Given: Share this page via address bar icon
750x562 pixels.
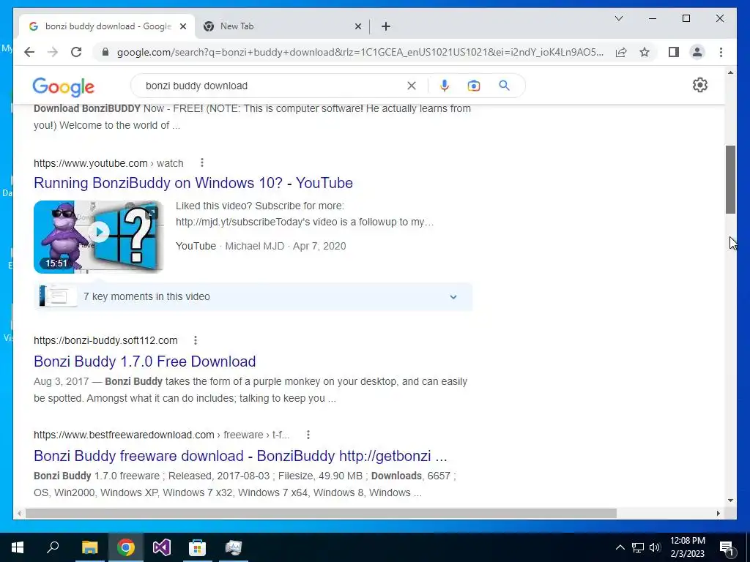Looking at the screenshot, I should 621,52.
